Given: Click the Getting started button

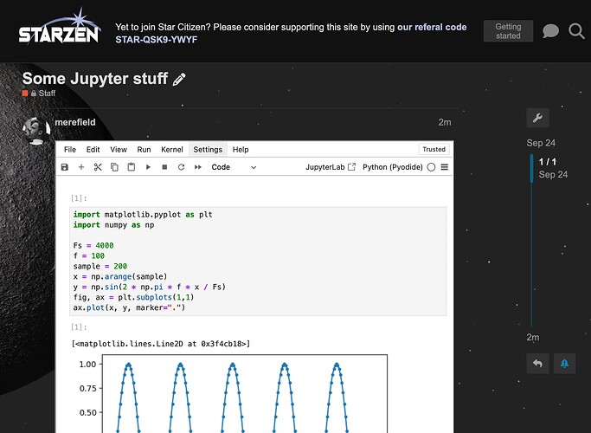Looking at the screenshot, I should [x=508, y=31].
